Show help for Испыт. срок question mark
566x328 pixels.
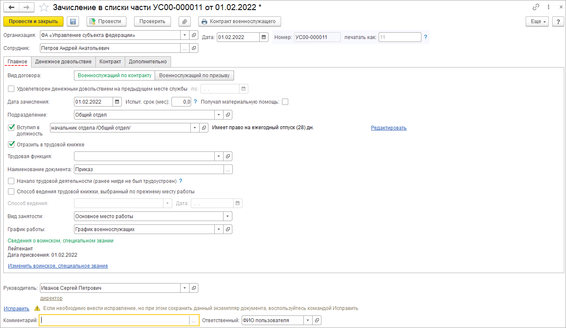[195, 102]
